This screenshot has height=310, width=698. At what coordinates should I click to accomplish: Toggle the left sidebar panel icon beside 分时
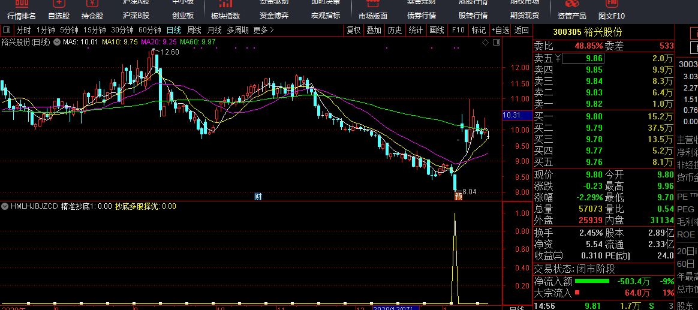click(x=6, y=31)
